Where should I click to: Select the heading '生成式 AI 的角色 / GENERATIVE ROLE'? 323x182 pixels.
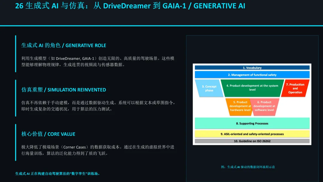pos(64,45)
